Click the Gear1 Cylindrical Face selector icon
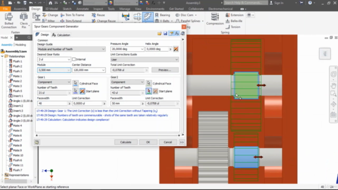Viewport: 338px width, 190px height. click(76, 83)
